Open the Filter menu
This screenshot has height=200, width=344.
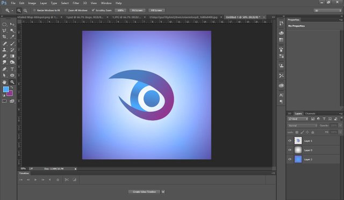coord(76,3)
